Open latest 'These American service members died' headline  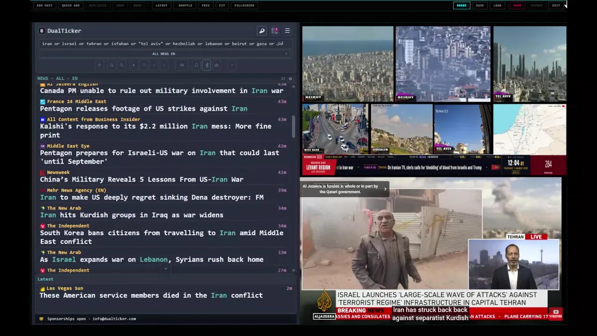[151, 295]
